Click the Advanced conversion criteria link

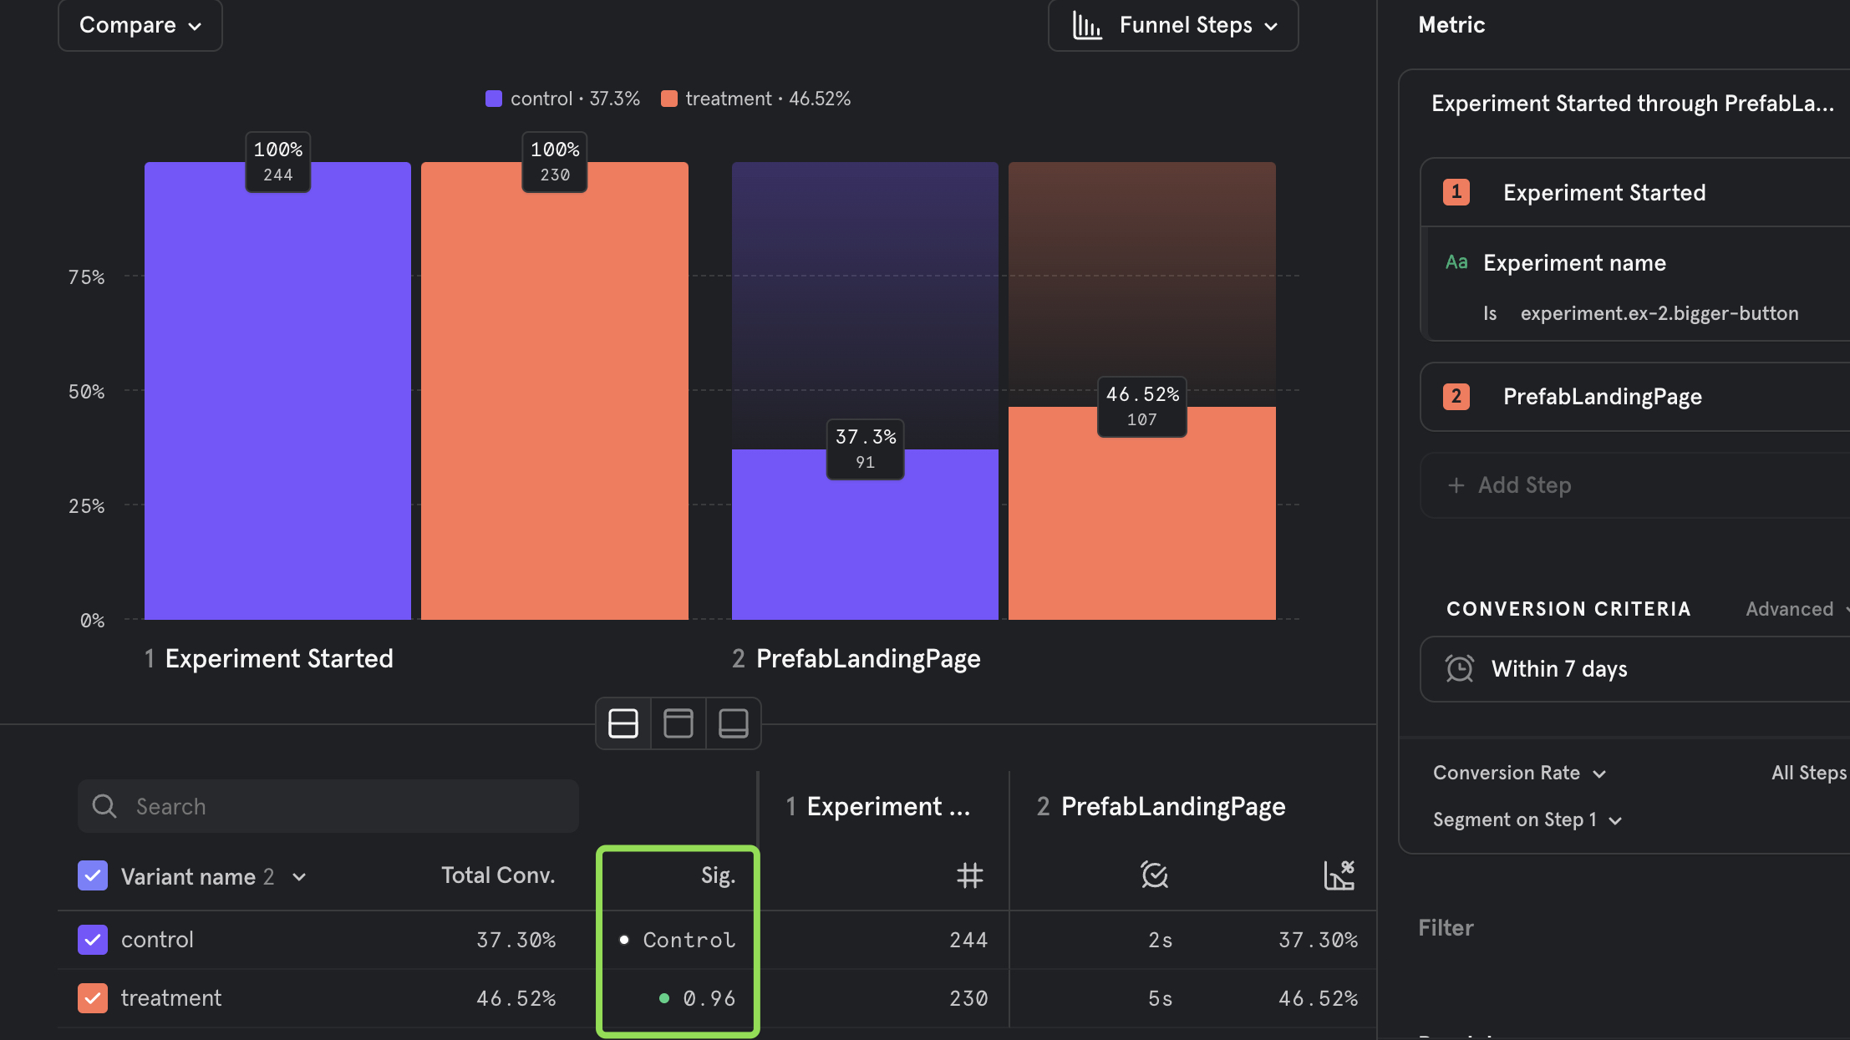click(x=1790, y=610)
